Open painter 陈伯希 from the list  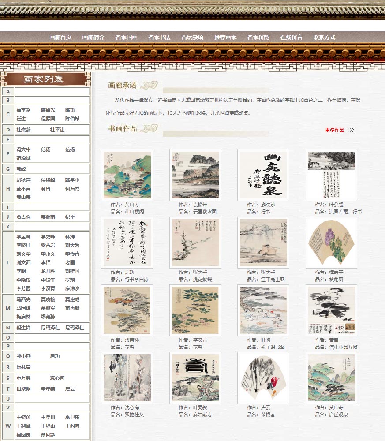click(x=72, y=119)
